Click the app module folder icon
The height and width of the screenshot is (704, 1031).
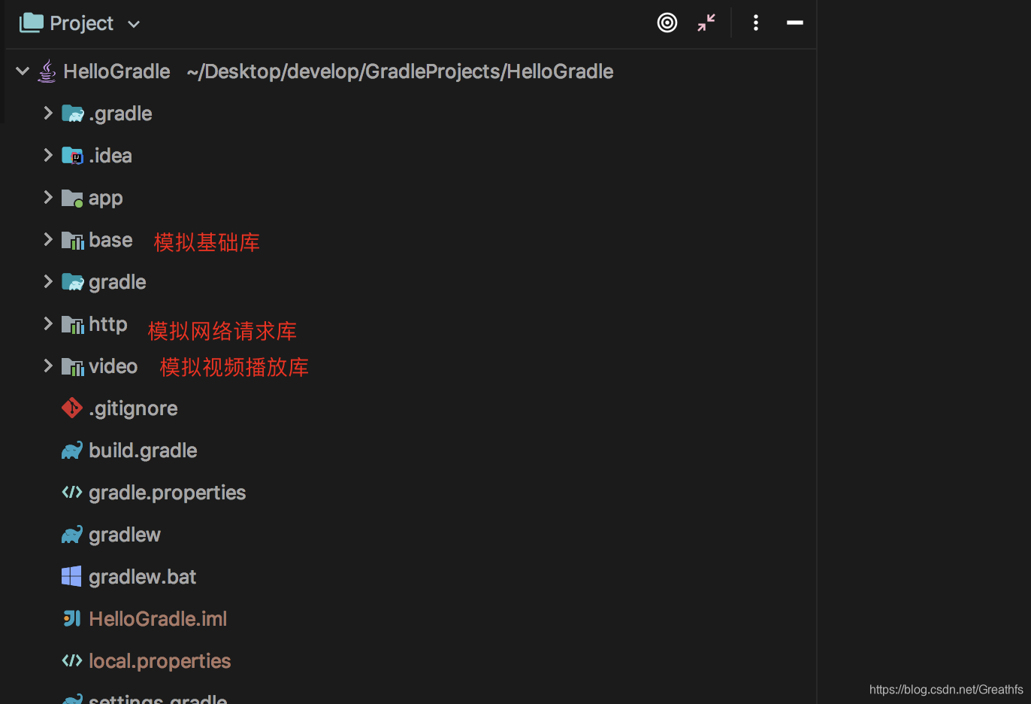pos(72,198)
